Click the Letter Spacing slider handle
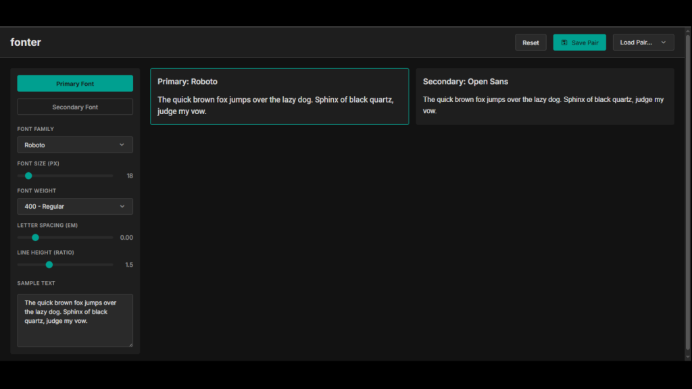 point(35,237)
